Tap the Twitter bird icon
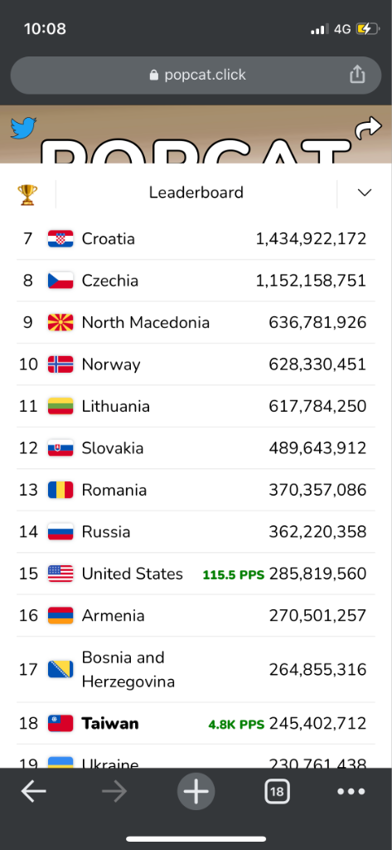This screenshot has height=850, width=392. (23, 128)
